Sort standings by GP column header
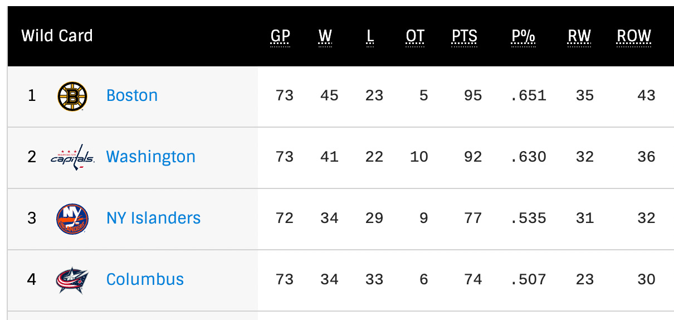674x320 pixels. 280,36
